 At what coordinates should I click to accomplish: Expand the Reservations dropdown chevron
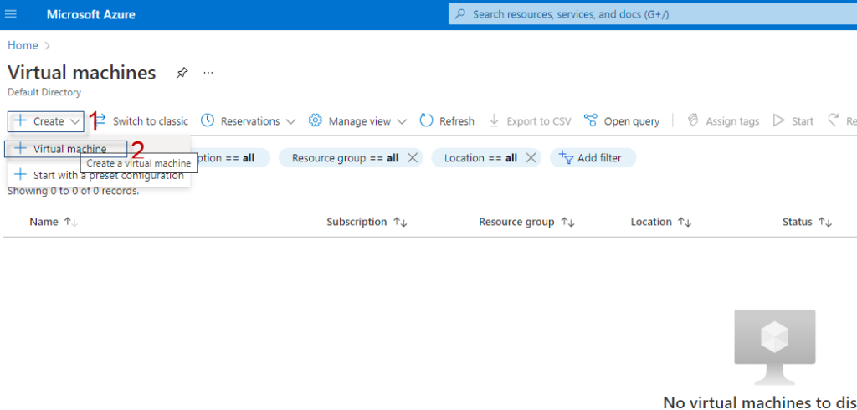290,121
